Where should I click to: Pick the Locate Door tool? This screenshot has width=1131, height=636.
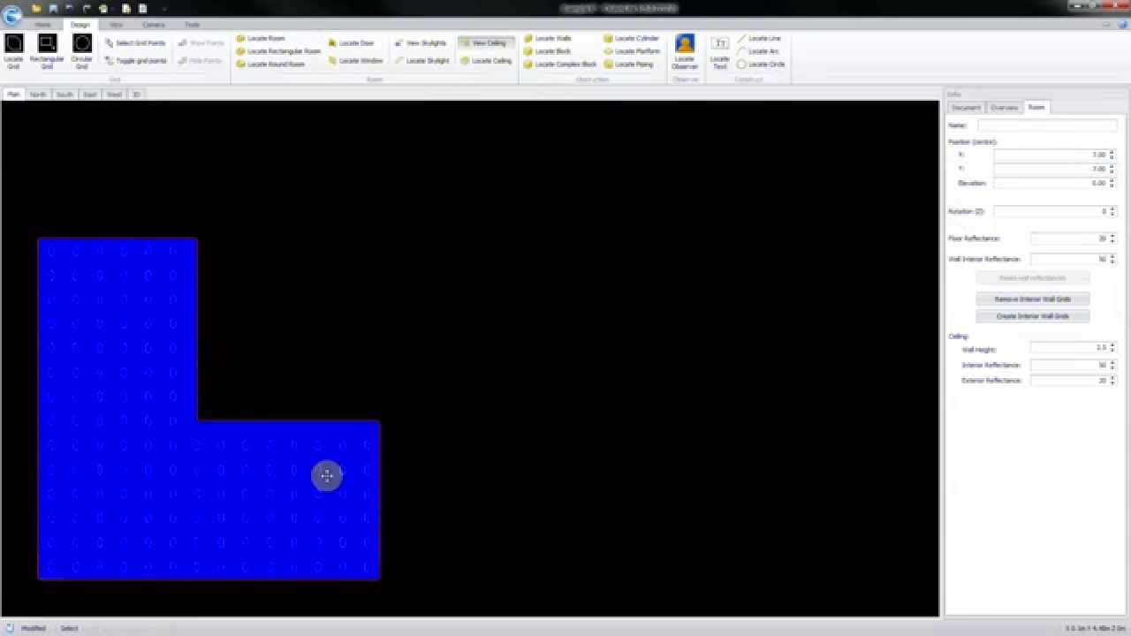[351, 42]
